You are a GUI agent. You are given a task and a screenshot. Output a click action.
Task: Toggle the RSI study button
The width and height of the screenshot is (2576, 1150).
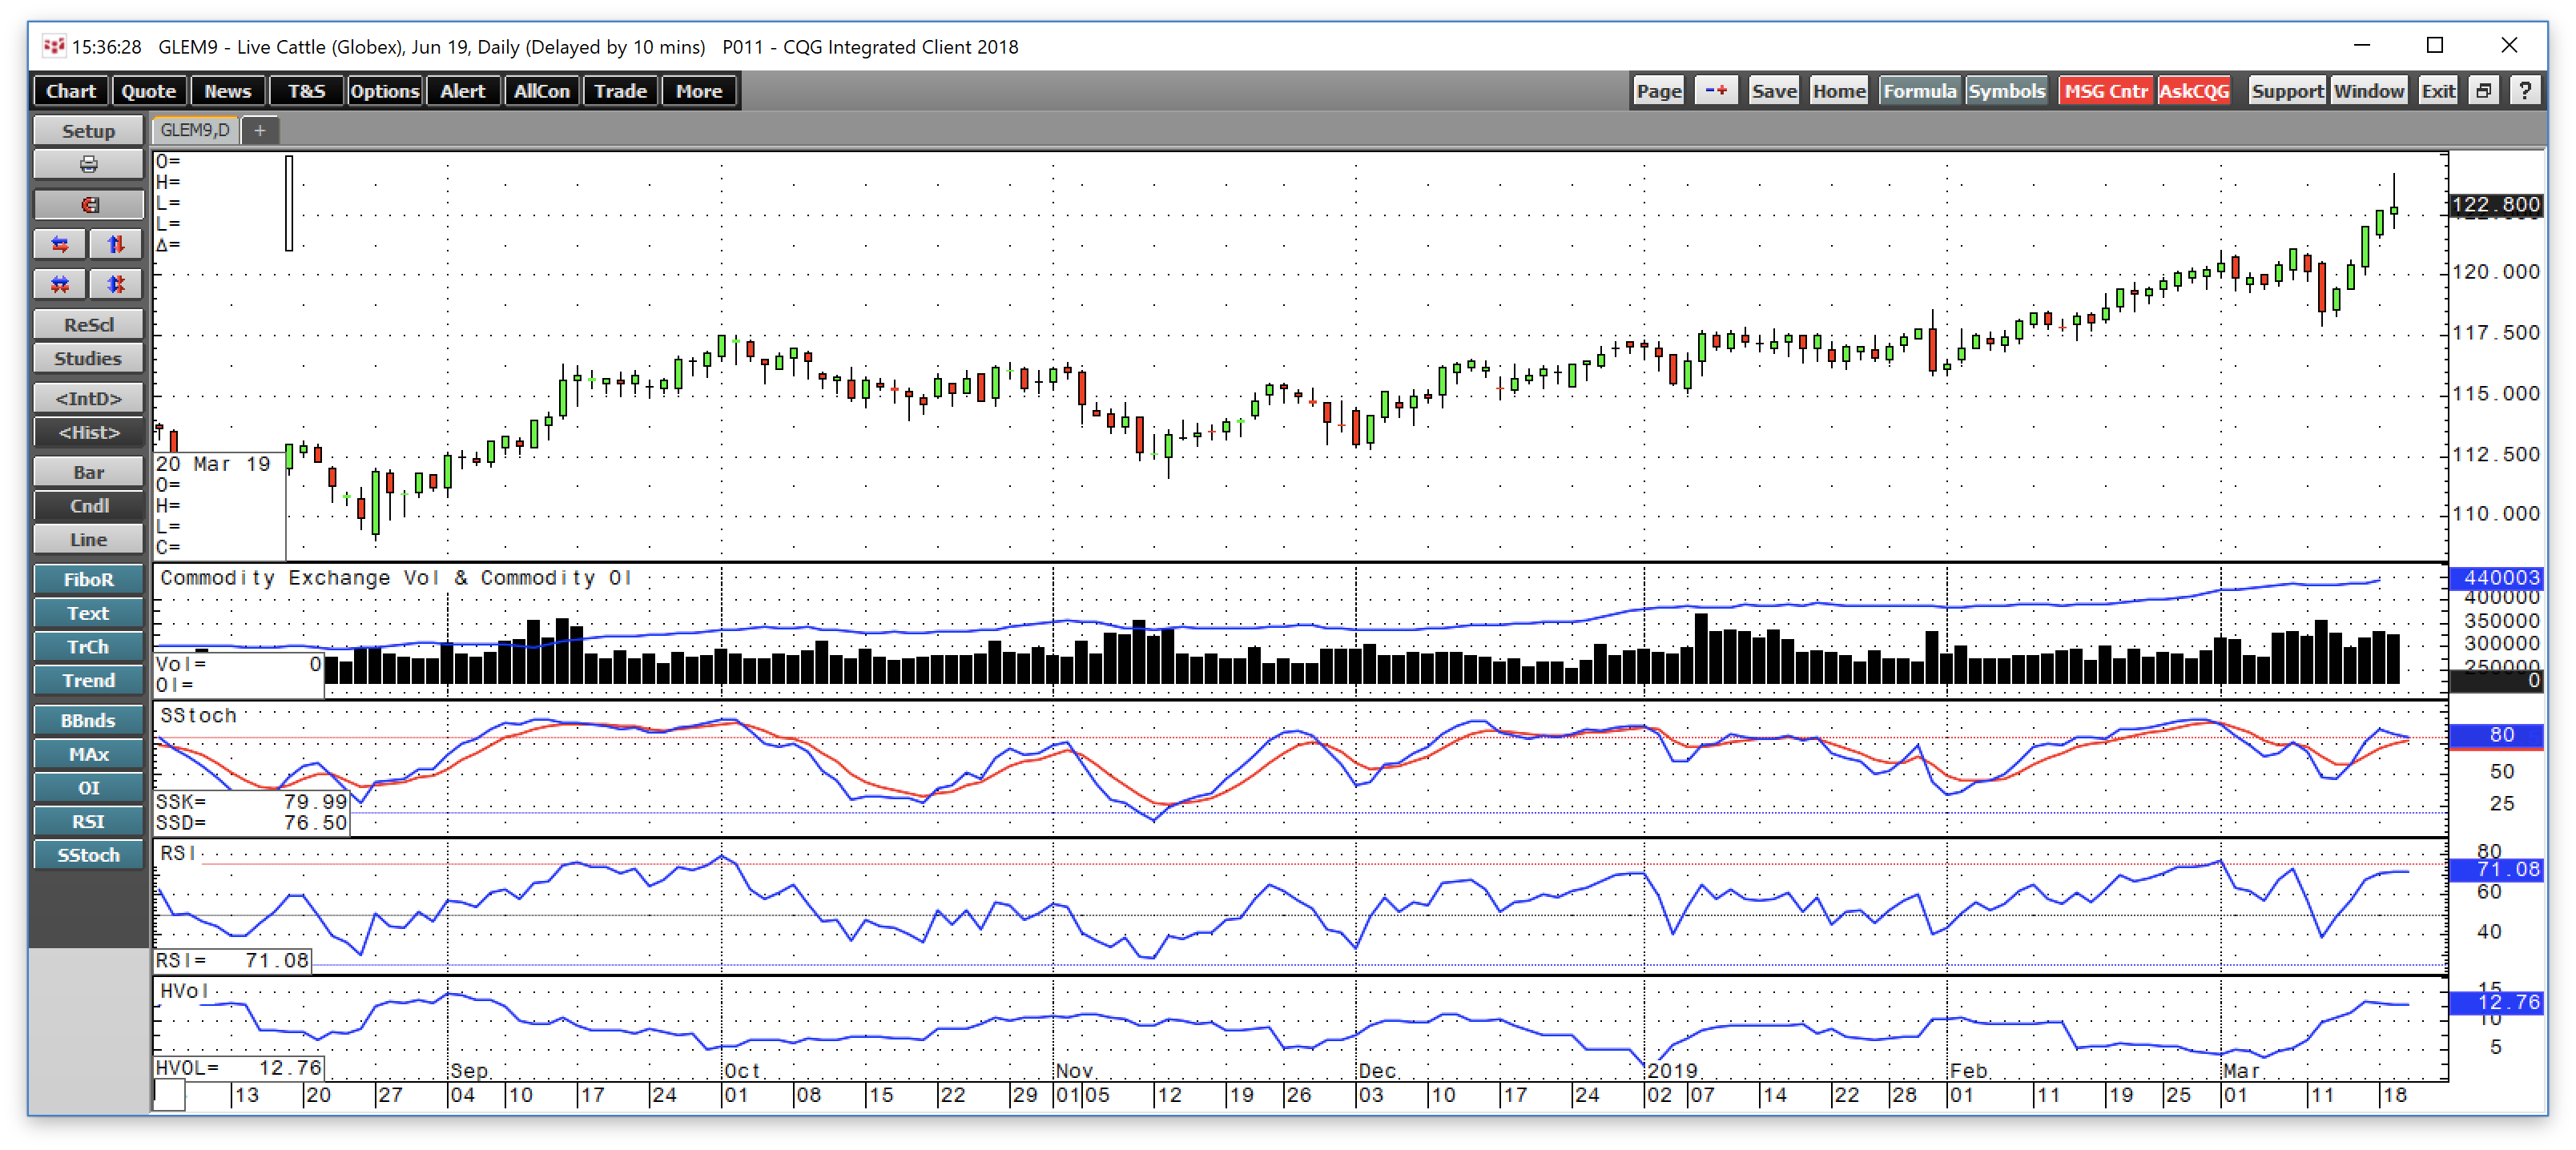88,821
